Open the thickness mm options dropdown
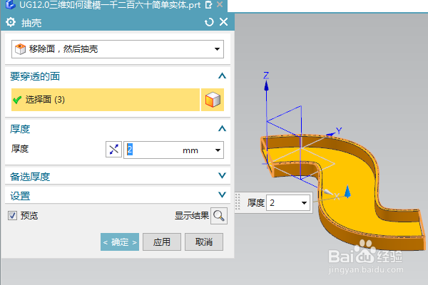 (x=218, y=150)
